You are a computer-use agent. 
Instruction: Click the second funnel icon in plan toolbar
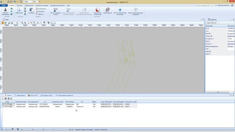tap(48, 23)
